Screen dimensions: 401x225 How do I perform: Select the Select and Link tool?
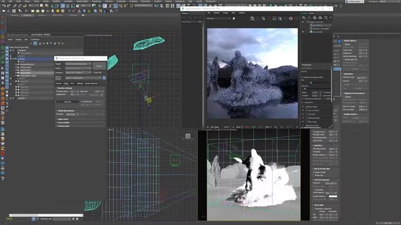pyautogui.click(x=15, y=6)
